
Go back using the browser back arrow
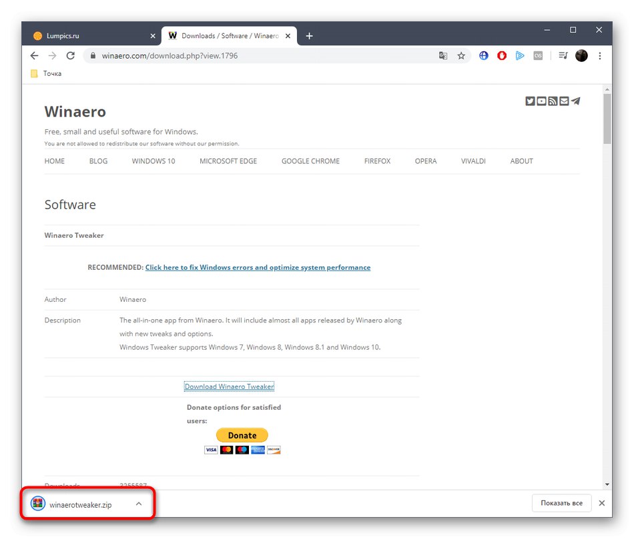pyautogui.click(x=34, y=56)
